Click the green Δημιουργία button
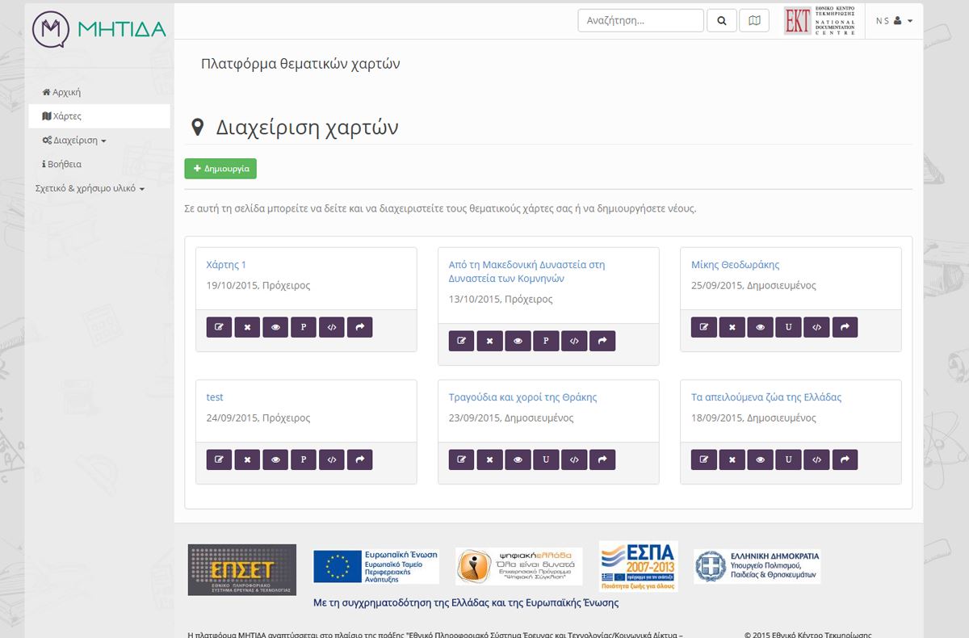 (x=220, y=169)
